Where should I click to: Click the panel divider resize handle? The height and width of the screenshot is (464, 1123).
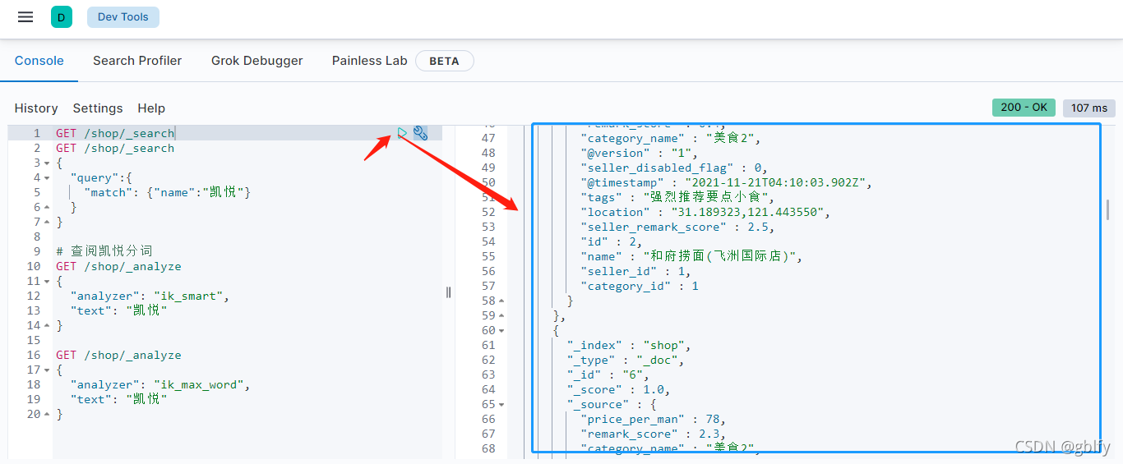pyautogui.click(x=448, y=292)
